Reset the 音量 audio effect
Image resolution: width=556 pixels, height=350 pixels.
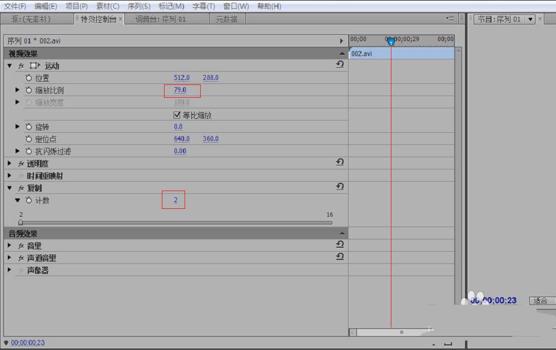tap(340, 244)
